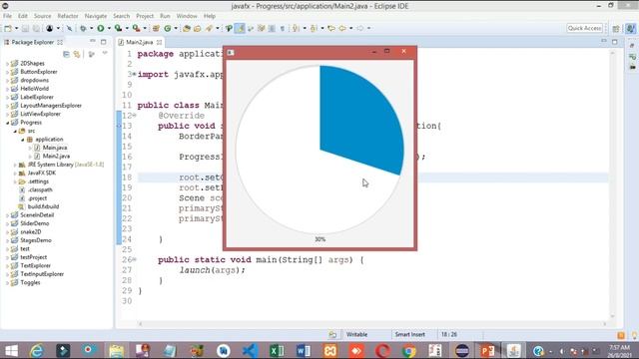This screenshot has height=359, width=639.
Task: Toggle Show Whitespace Characters icon
Action: pyautogui.click(x=282, y=29)
